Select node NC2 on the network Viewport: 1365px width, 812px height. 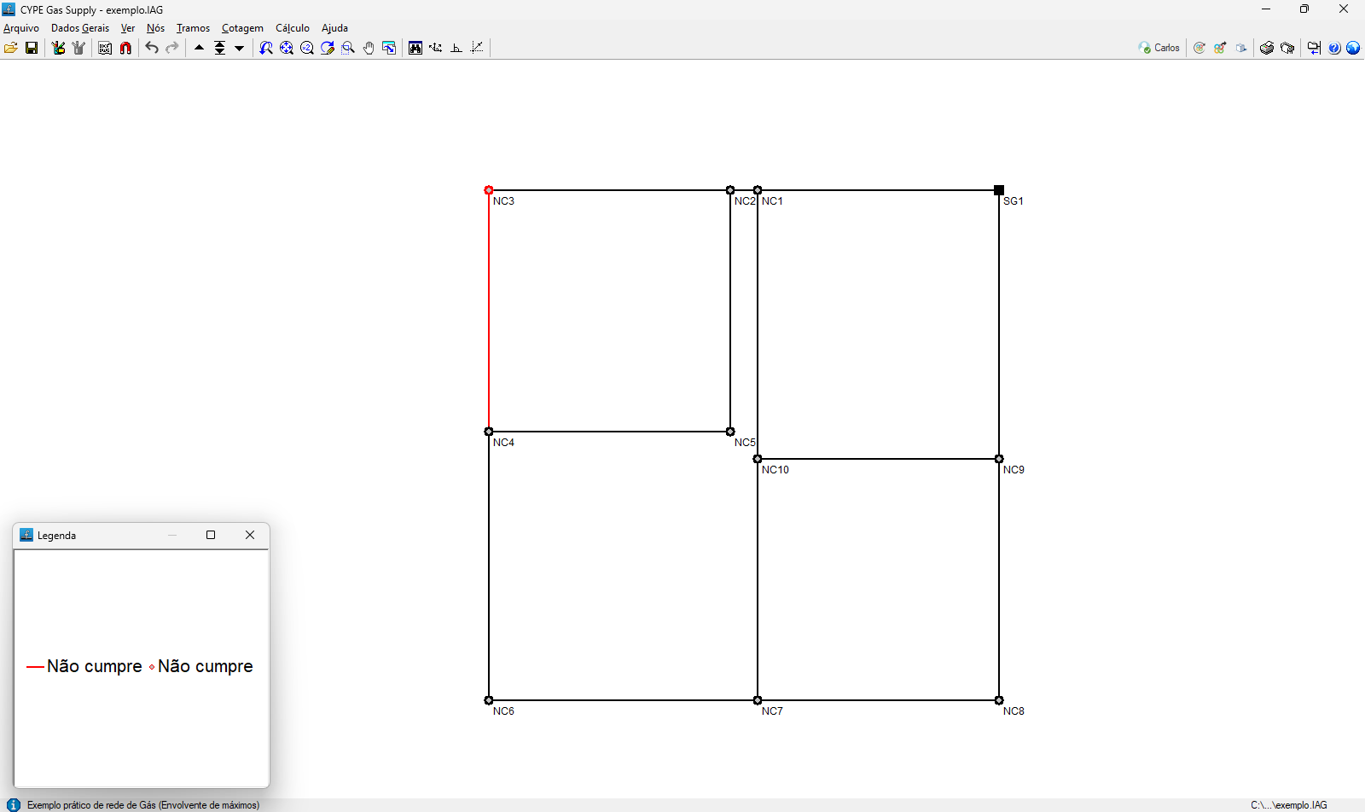730,190
